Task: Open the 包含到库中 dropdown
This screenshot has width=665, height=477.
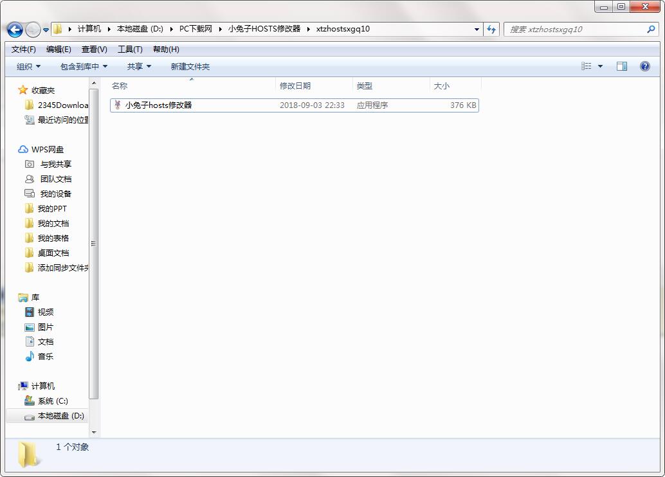Action: (x=84, y=67)
